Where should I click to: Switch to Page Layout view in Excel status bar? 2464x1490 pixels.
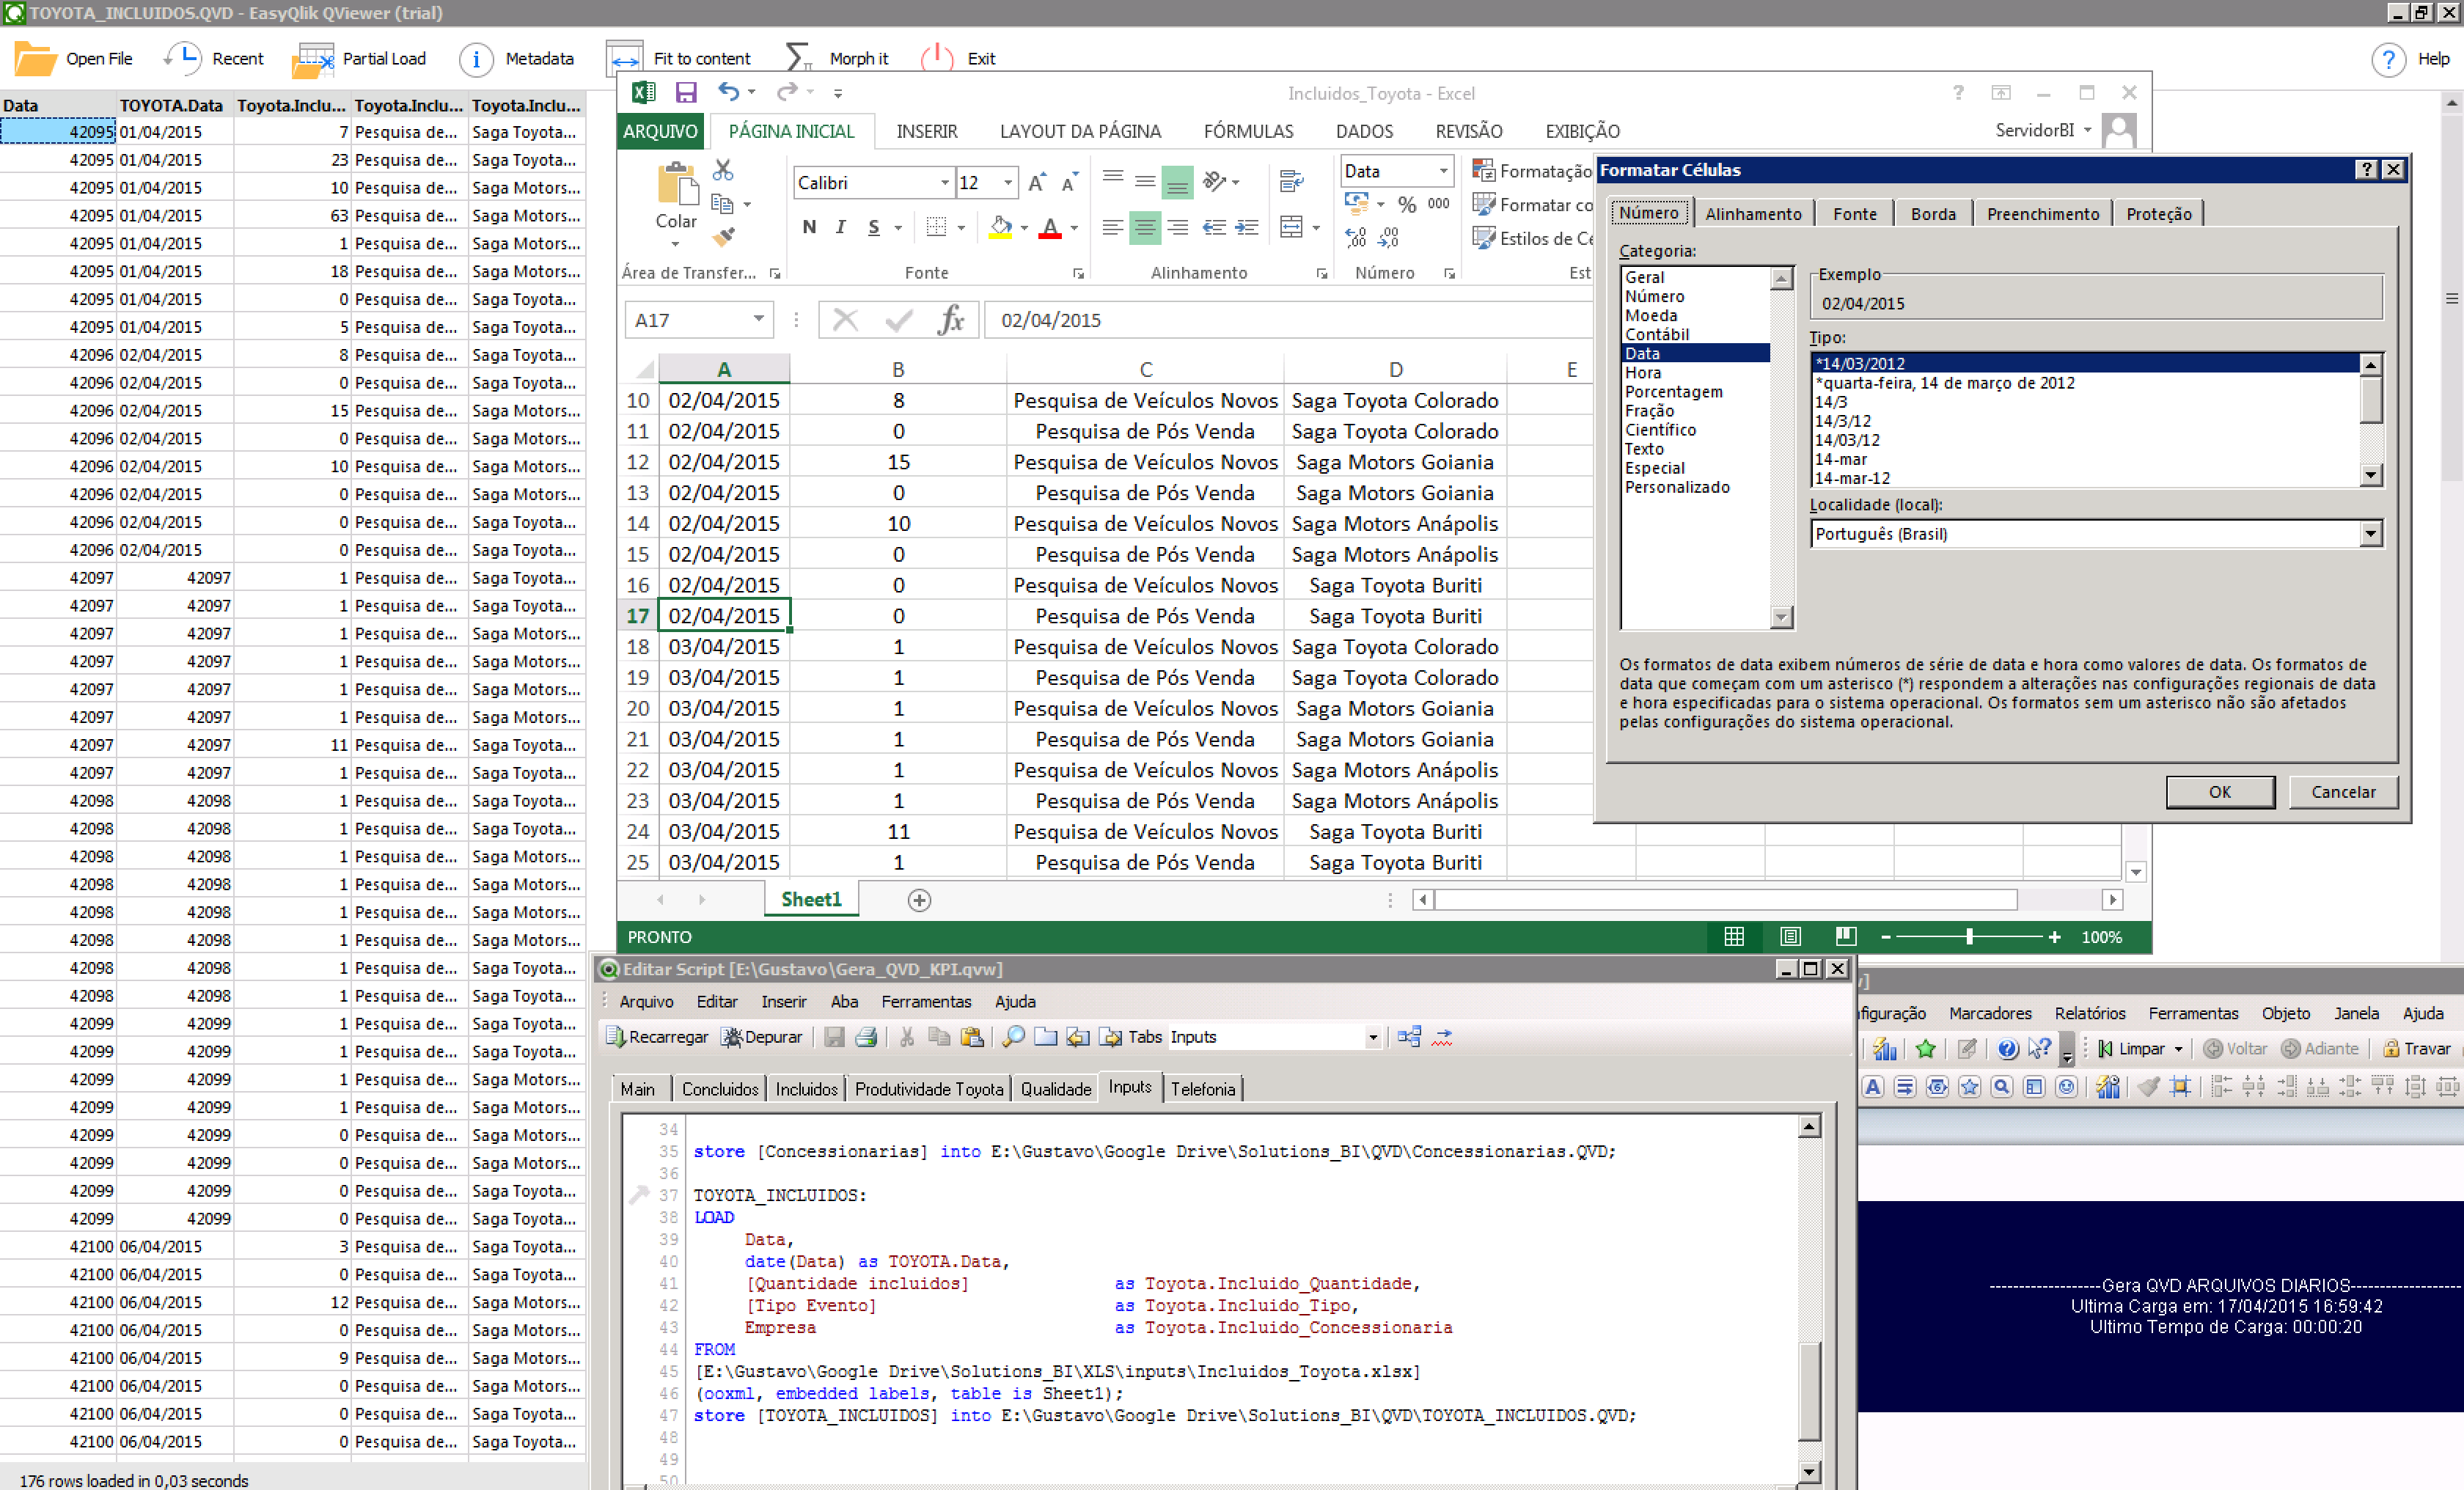point(1790,937)
